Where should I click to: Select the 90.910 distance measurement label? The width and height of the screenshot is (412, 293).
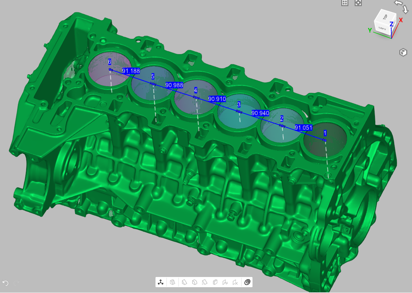tap(217, 99)
